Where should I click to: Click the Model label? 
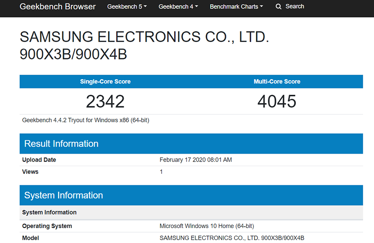(30, 238)
